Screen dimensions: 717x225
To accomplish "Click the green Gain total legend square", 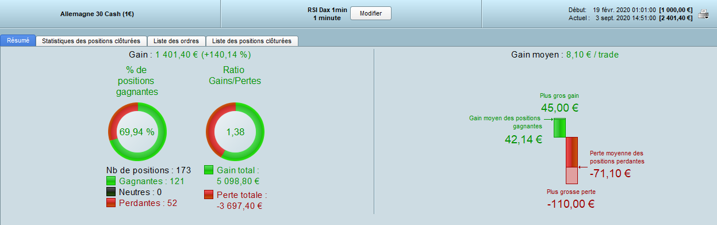I will click(x=209, y=170).
